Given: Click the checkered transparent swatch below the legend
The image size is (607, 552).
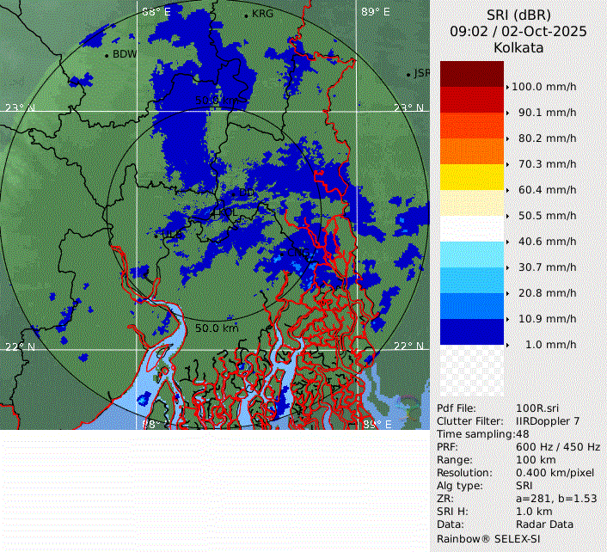Looking at the screenshot, I should coord(472,371).
